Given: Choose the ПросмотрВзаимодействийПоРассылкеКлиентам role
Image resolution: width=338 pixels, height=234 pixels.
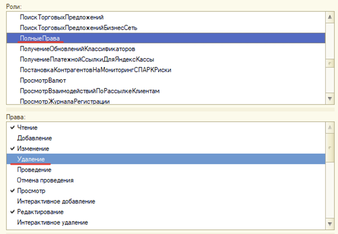Looking at the screenshot, I should (x=89, y=91).
